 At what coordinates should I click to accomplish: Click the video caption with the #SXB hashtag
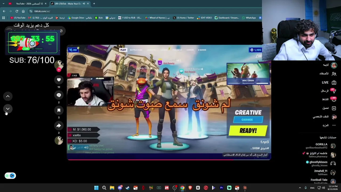click(x=259, y=148)
